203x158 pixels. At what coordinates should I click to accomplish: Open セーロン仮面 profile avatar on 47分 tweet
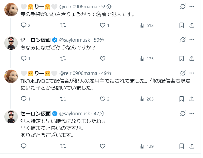[x=11, y=117]
